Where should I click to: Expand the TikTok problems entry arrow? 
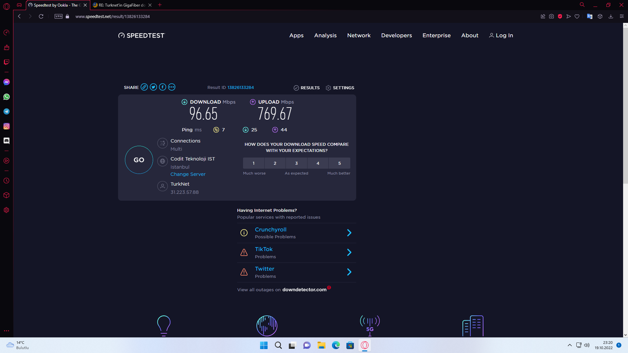click(x=349, y=252)
